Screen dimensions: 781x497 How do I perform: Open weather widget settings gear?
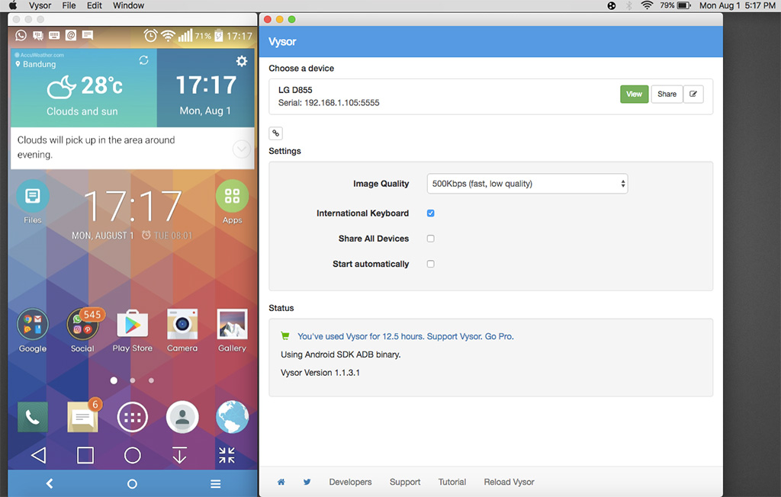click(x=242, y=61)
